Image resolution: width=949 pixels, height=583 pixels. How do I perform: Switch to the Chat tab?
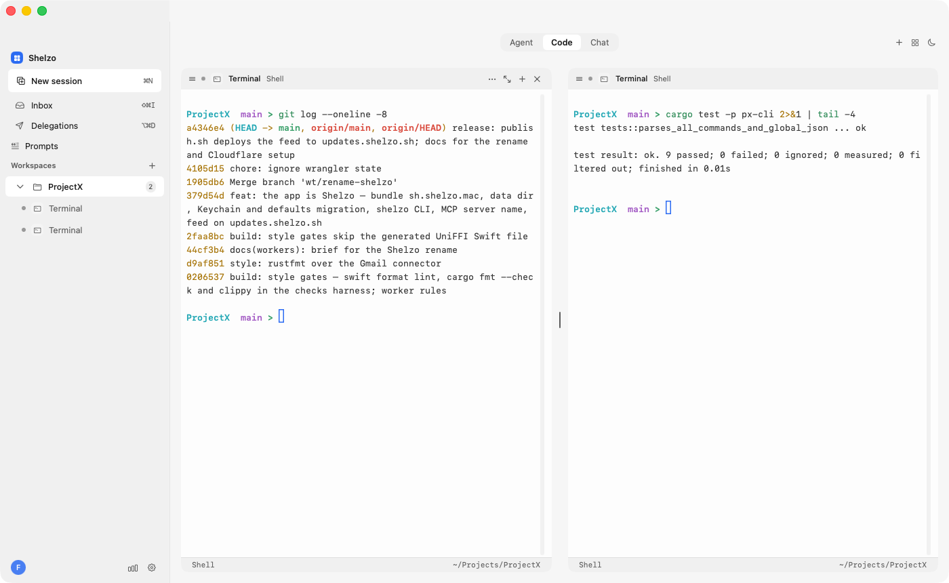click(599, 42)
